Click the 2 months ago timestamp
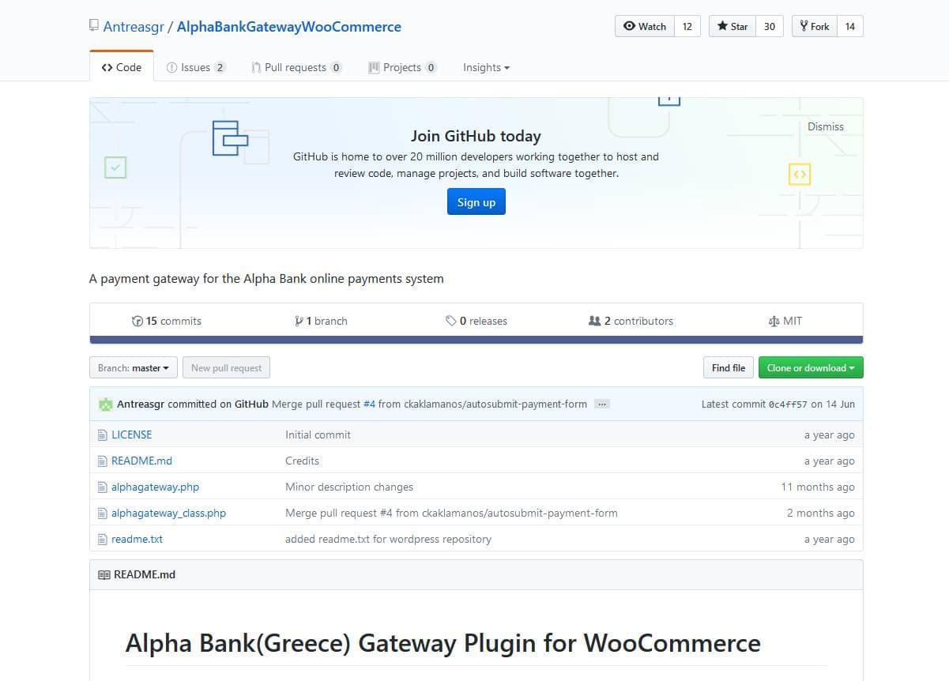The image size is (949, 681). click(x=821, y=513)
